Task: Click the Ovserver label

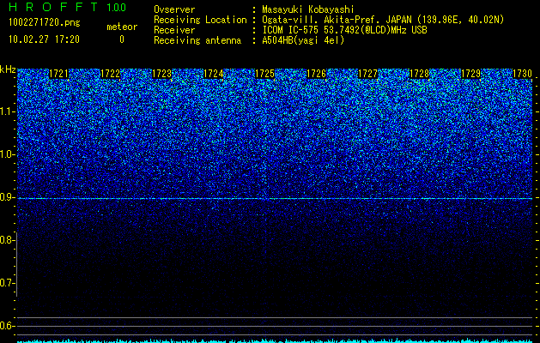Action: point(174,9)
